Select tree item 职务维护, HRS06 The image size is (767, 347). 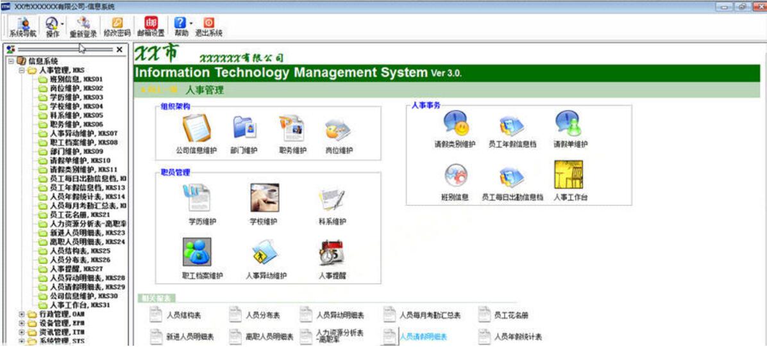click(x=76, y=124)
